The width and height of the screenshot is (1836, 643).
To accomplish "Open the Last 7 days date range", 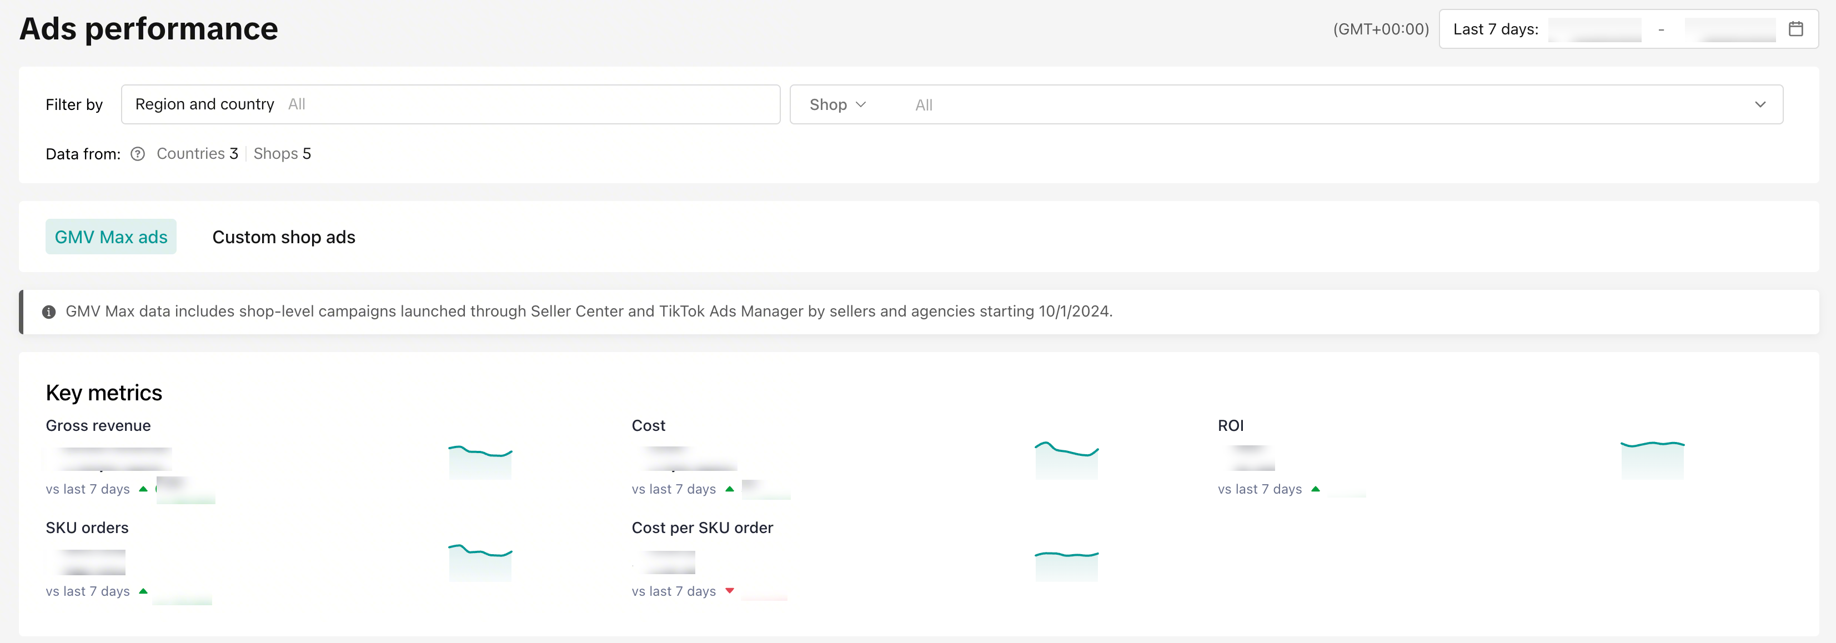I will point(1496,29).
